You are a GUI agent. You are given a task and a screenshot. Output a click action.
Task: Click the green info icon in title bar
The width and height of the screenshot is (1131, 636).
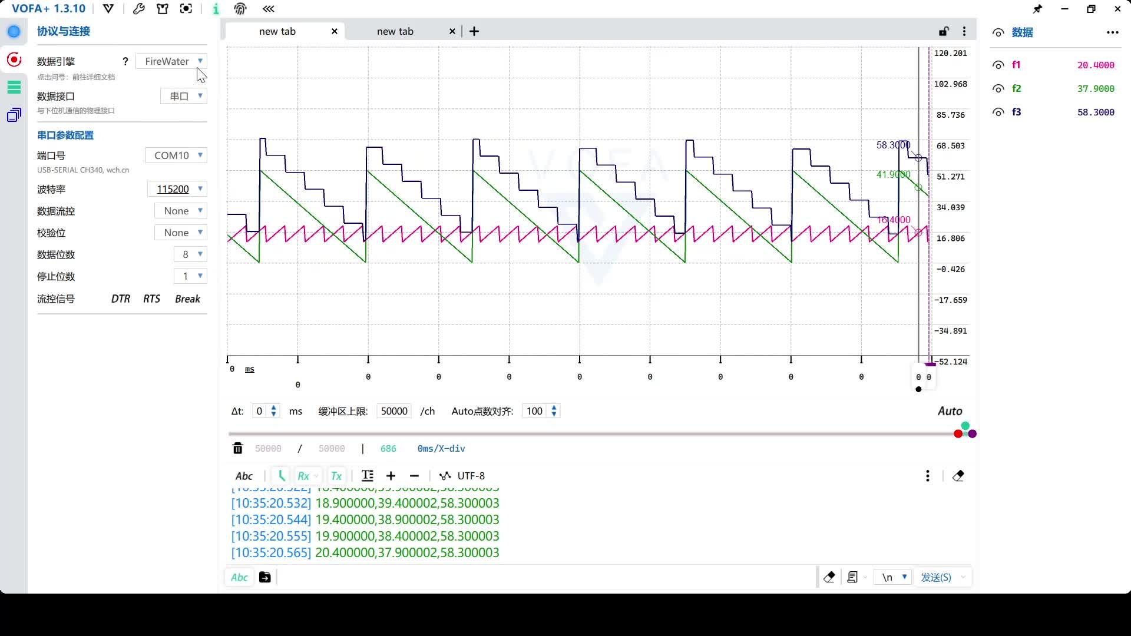[x=216, y=9]
